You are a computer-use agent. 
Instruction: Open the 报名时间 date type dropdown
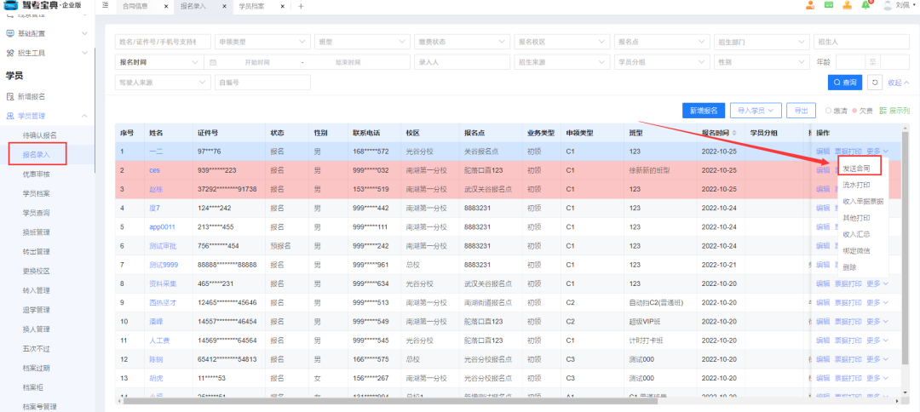pyautogui.click(x=159, y=62)
